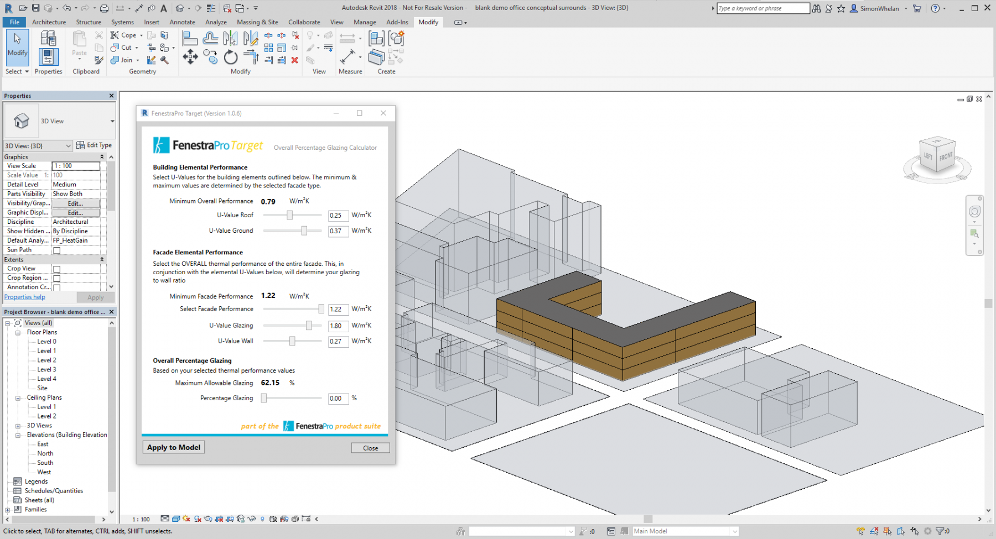Click the ViewCube FRONT face
This screenshot has width=996, height=539.
[946, 156]
